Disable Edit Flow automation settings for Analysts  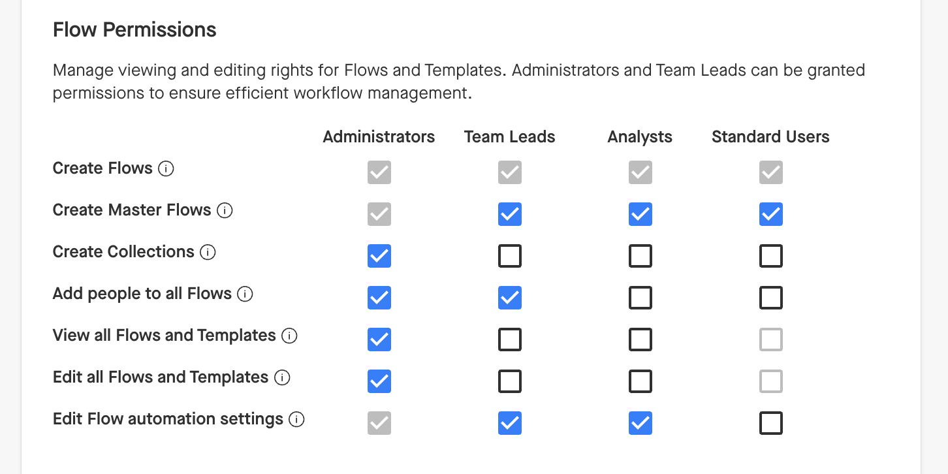click(640, 423)
